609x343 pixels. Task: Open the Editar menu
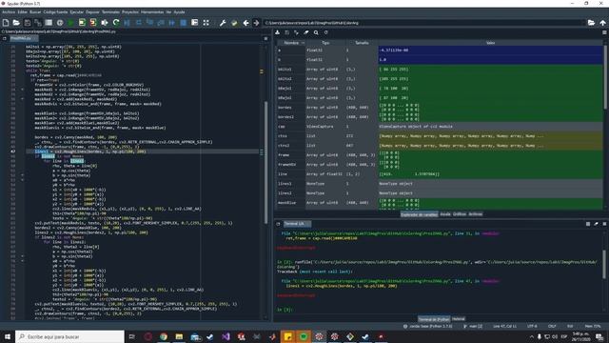[x=23, y=12]
